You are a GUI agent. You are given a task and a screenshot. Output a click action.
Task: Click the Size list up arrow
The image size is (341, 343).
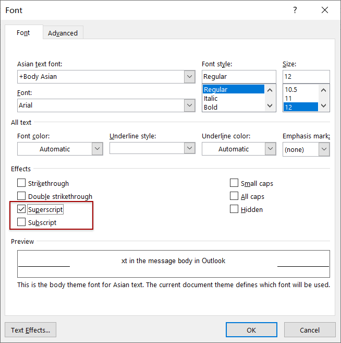323,90
